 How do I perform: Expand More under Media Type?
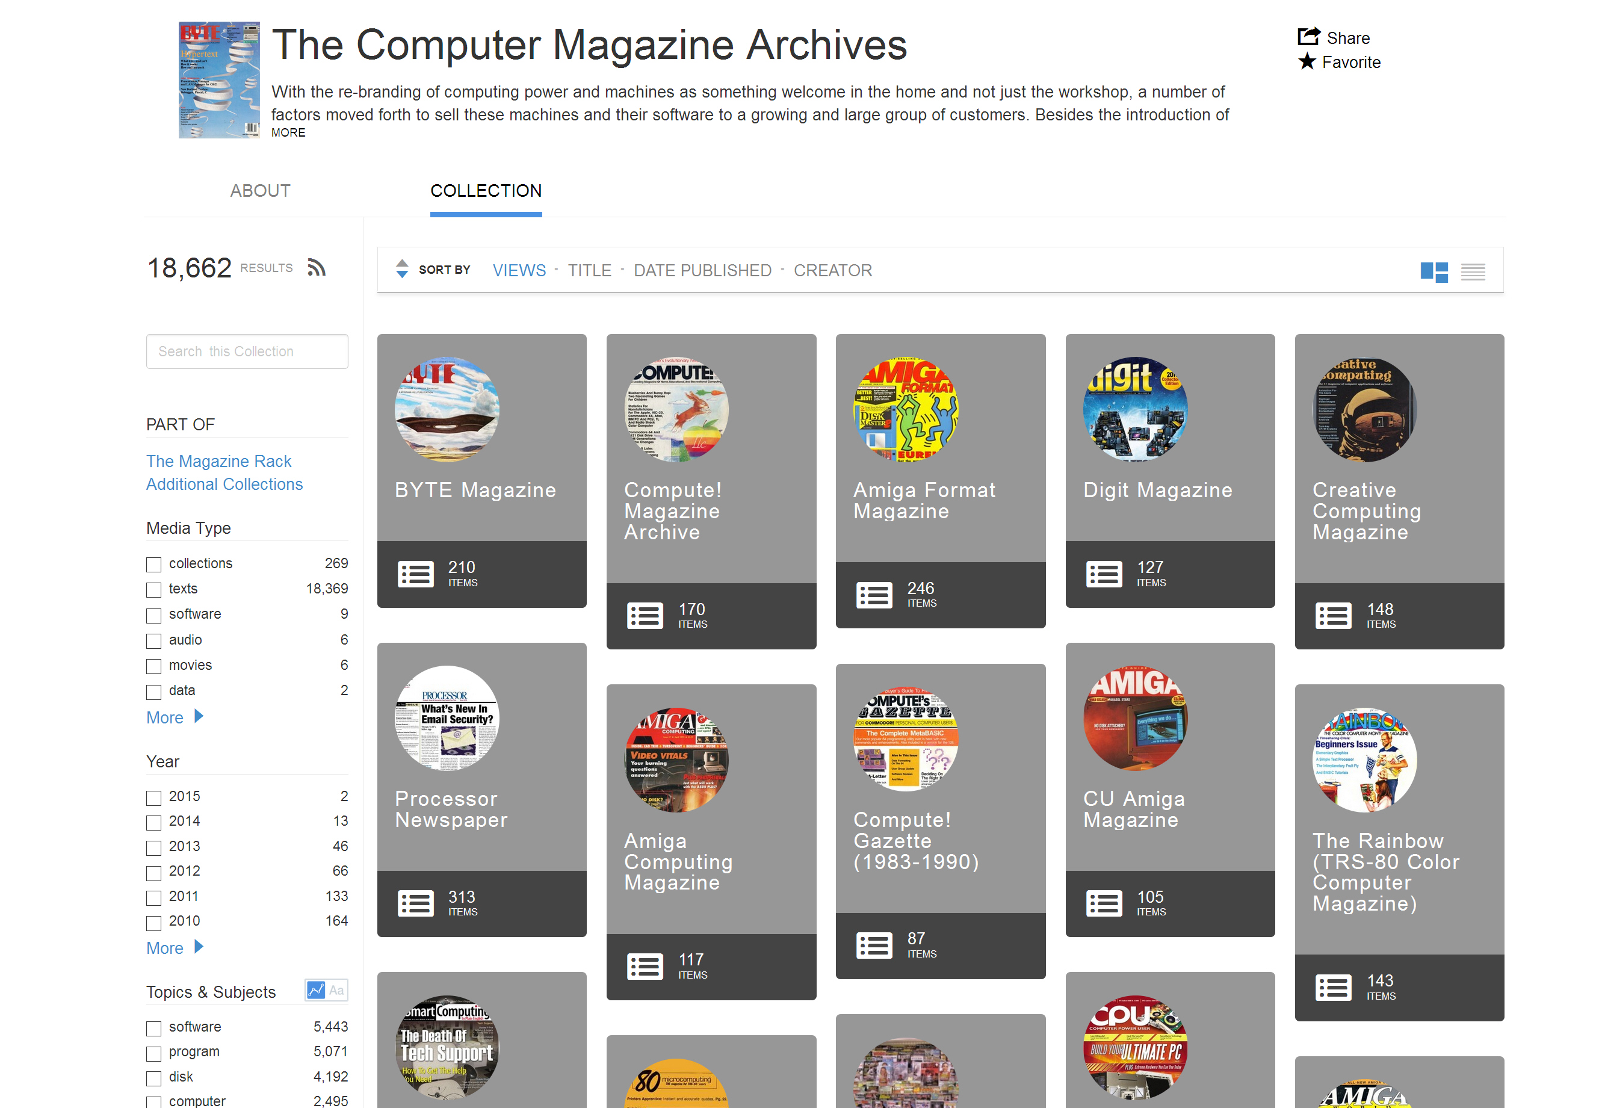pyautogui.click(x=174, y=717)
